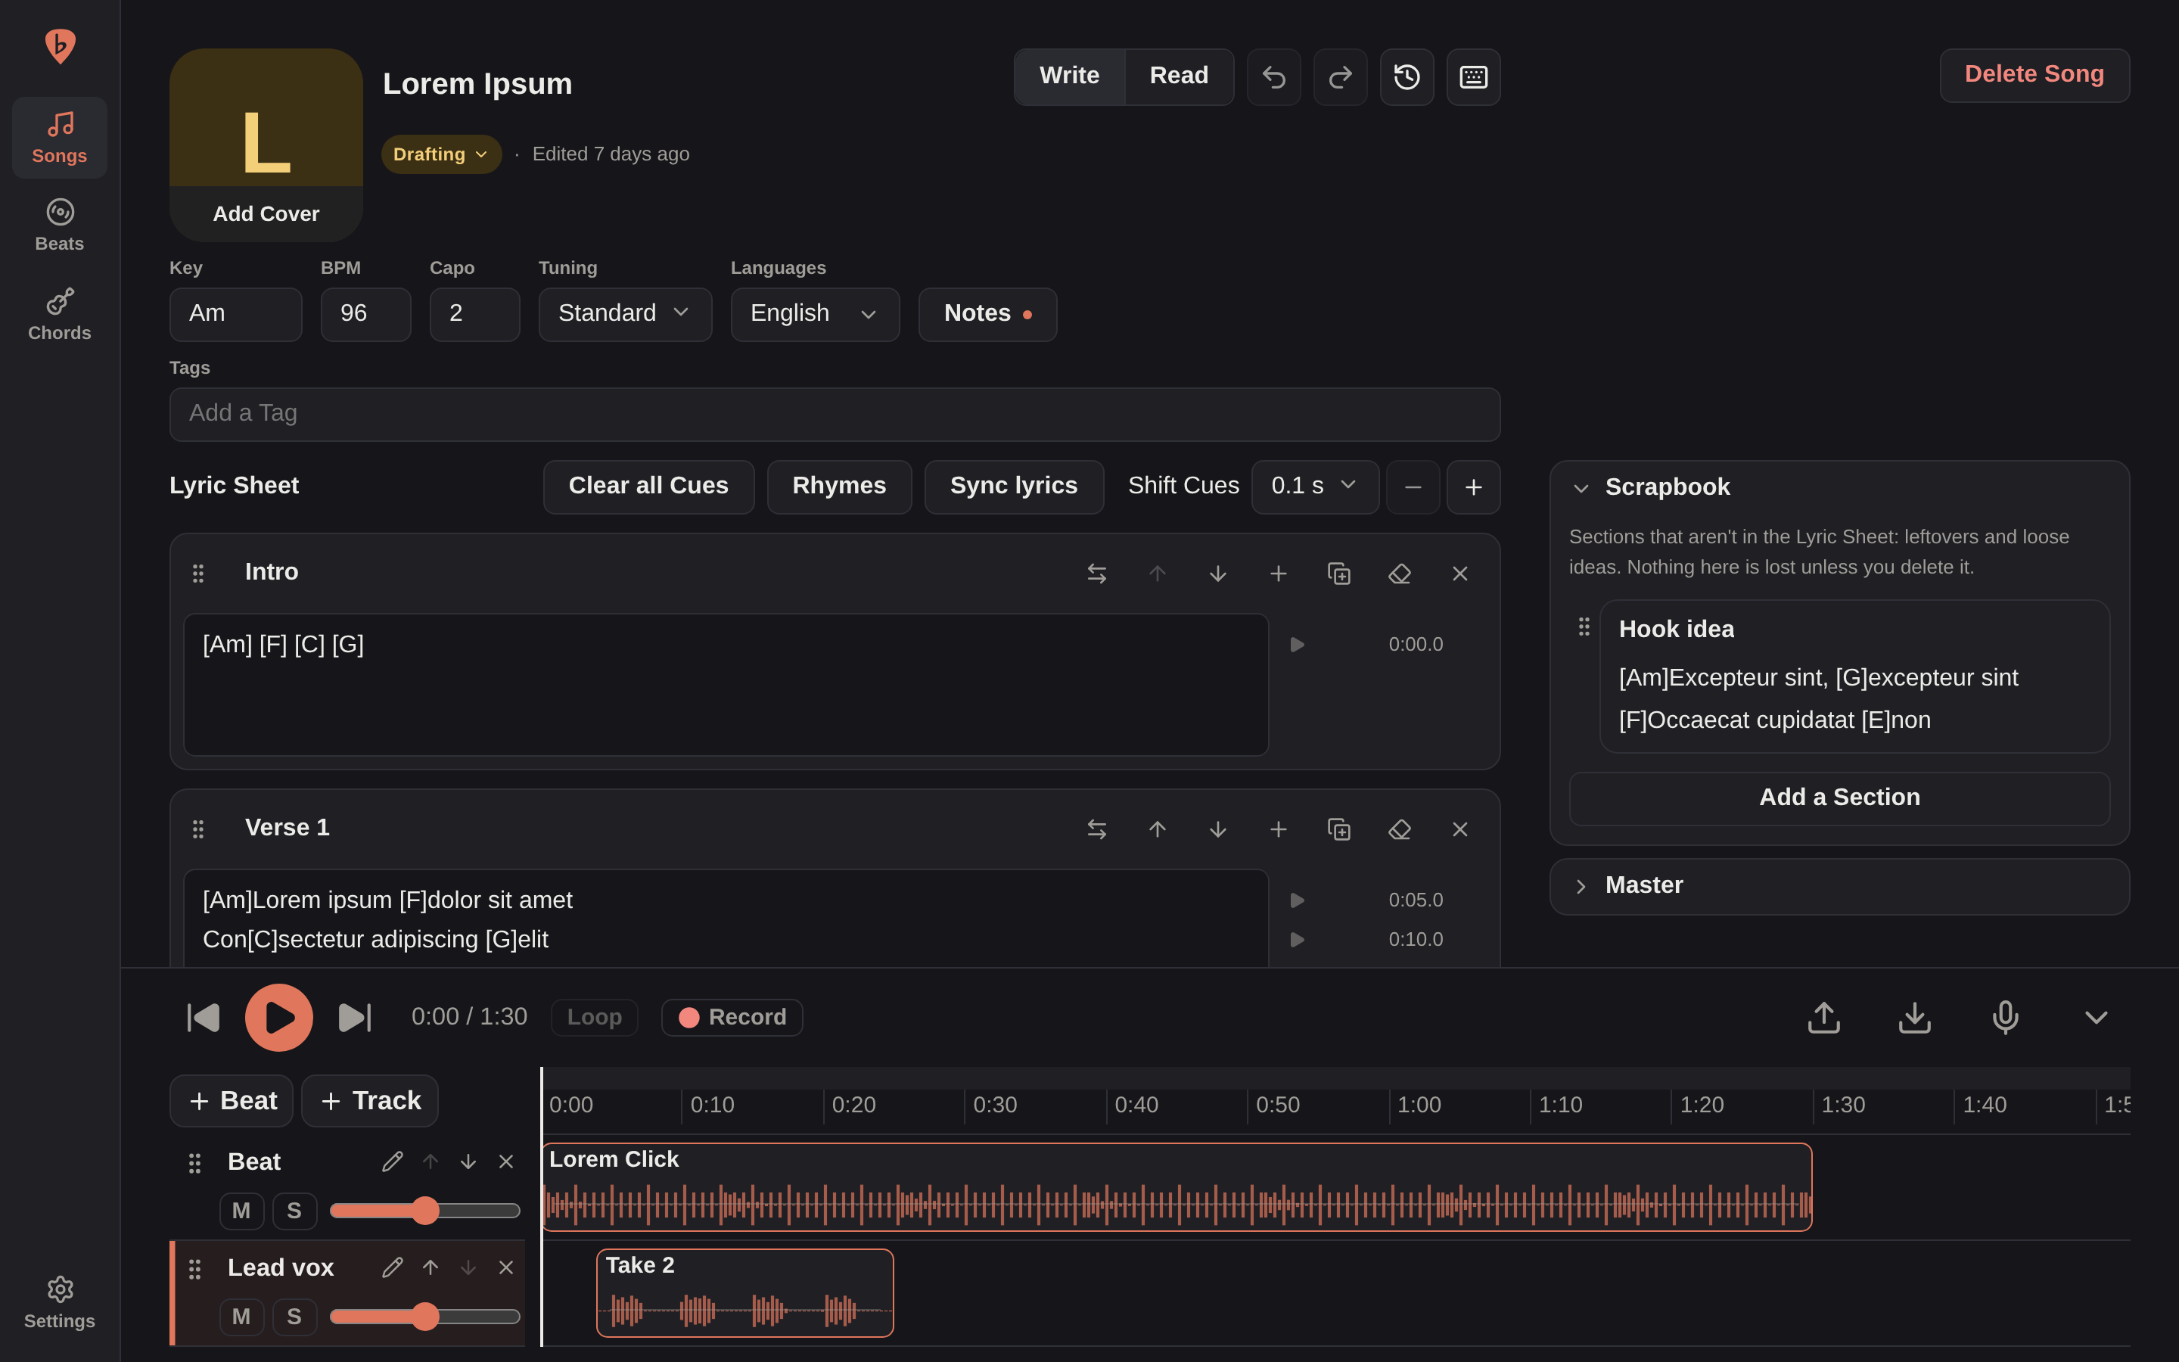Image resolution: width=2179 pixels, height=1362 pixels.
Task: Go to Songs in the sidebar
Action: tap(60, 138)
